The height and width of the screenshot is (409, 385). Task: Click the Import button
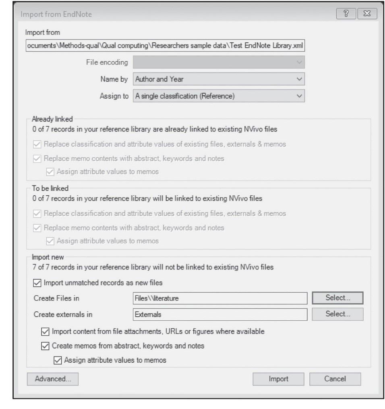(278, 379)
